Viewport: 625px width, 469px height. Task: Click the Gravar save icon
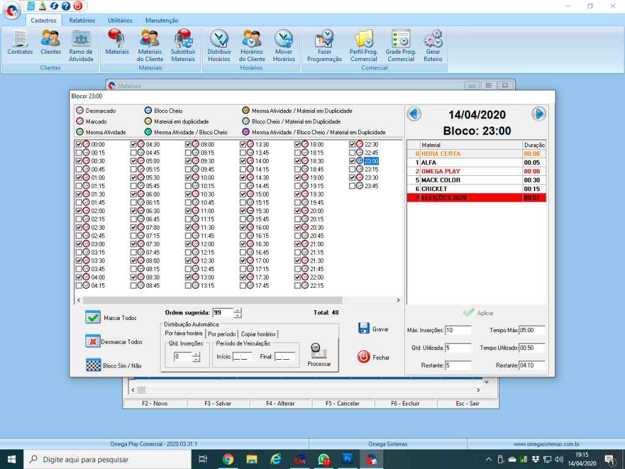click(364, 328)
